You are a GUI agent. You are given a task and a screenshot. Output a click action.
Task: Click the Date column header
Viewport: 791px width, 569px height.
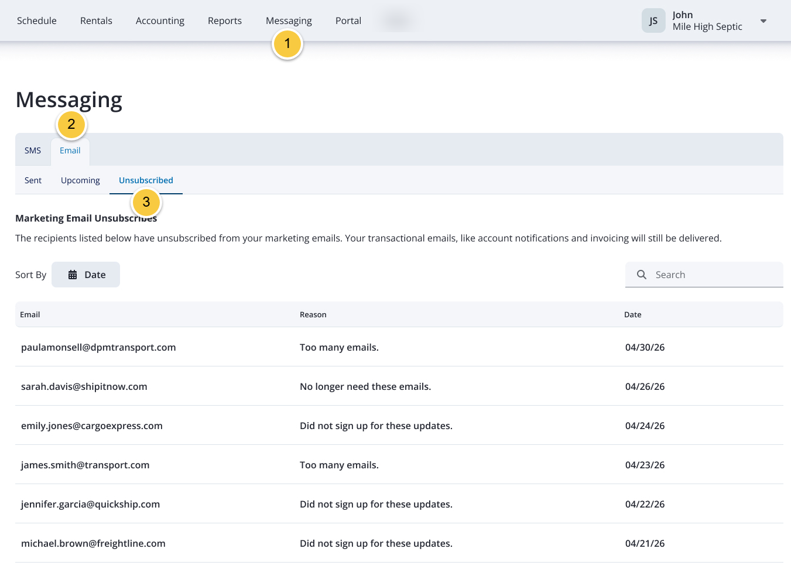[x=633, y=314]
